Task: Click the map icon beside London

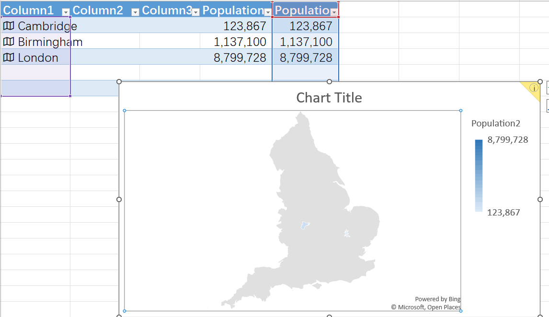Action: tap(9, 57)
